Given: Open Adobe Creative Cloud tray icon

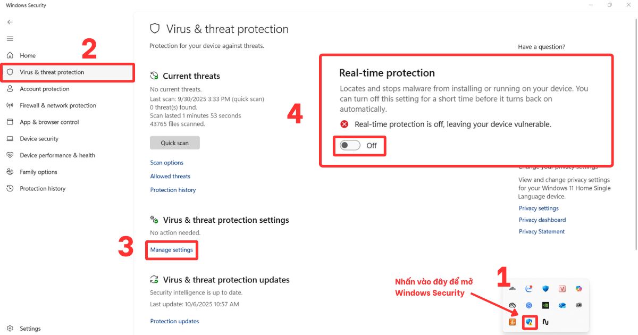Looking at the screenshot, I should (578, 305).
